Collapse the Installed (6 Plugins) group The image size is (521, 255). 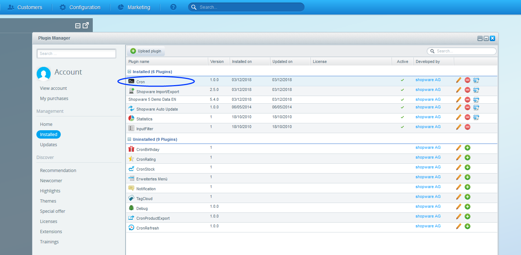click(x=130, y=72)
